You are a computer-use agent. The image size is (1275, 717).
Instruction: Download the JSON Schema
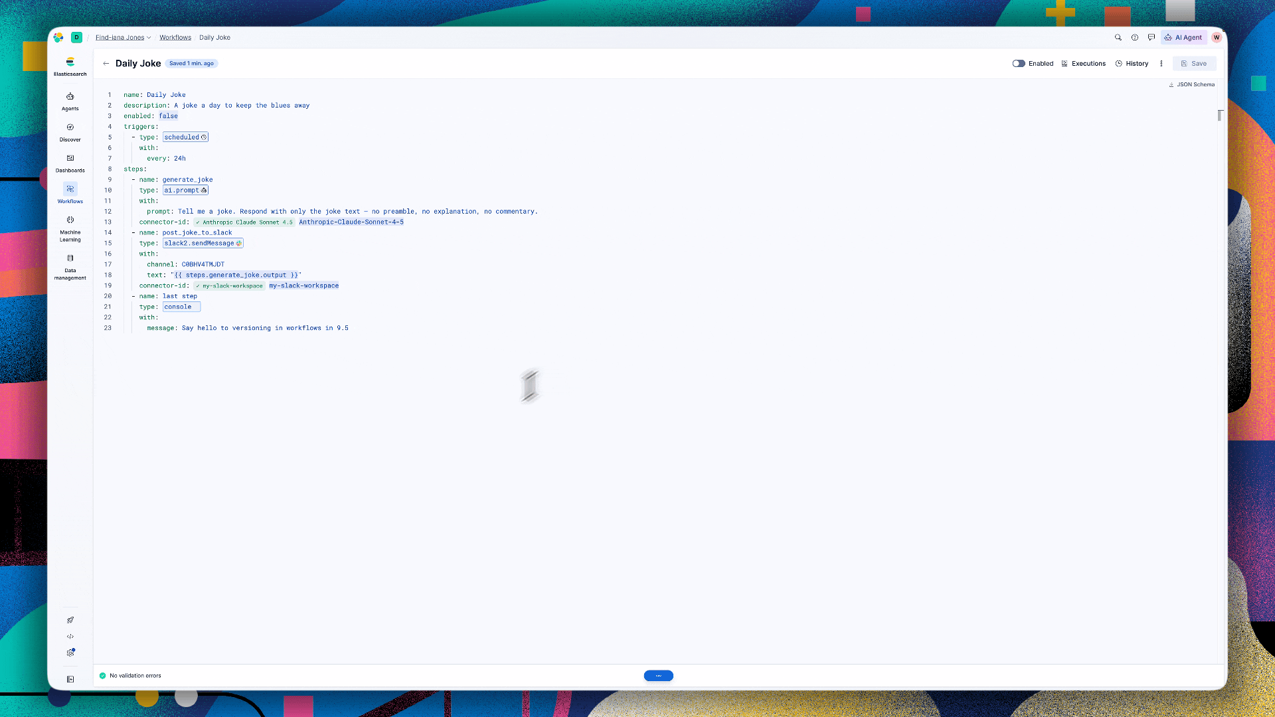pos(1192,84)
